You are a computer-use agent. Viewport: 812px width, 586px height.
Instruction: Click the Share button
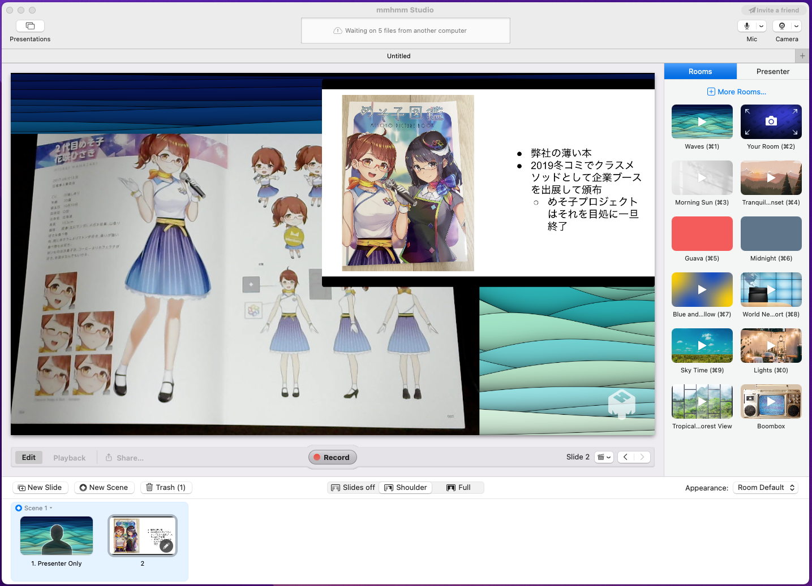tap(124, 458)
